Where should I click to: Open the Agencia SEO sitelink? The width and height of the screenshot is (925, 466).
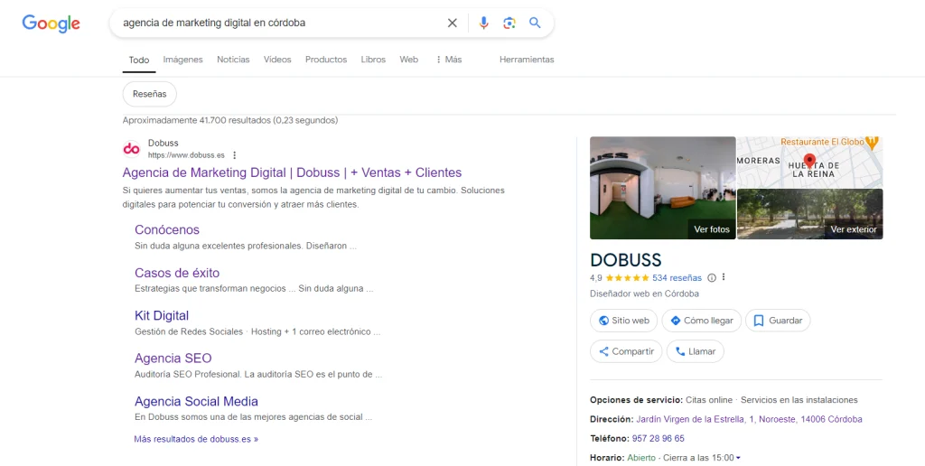coord(173,358)
